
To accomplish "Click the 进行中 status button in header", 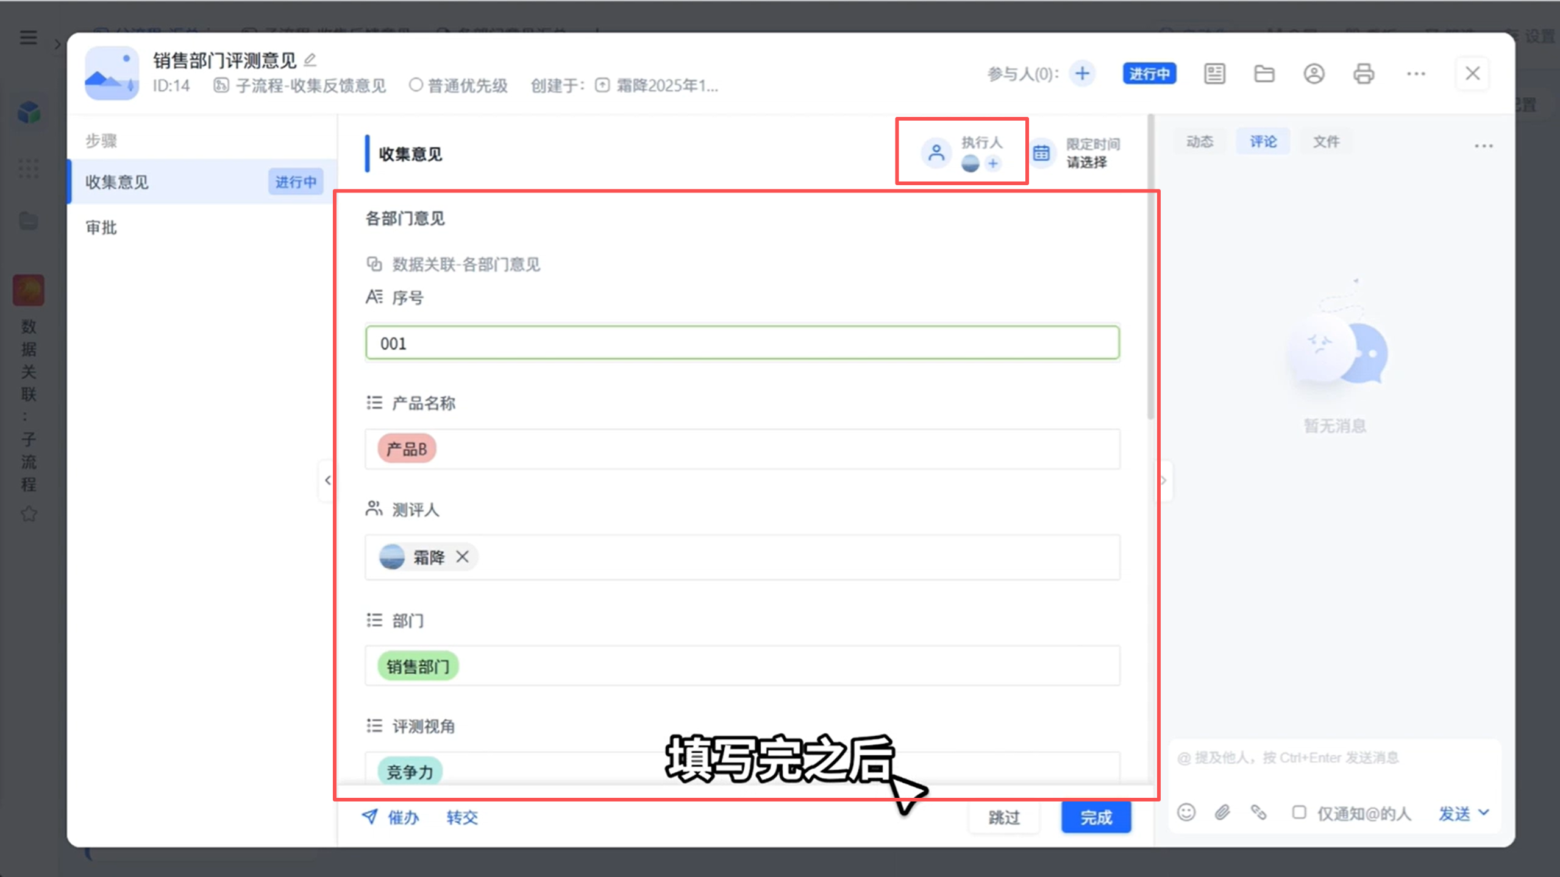I will pyautogui.click(x=1149, y=74).
